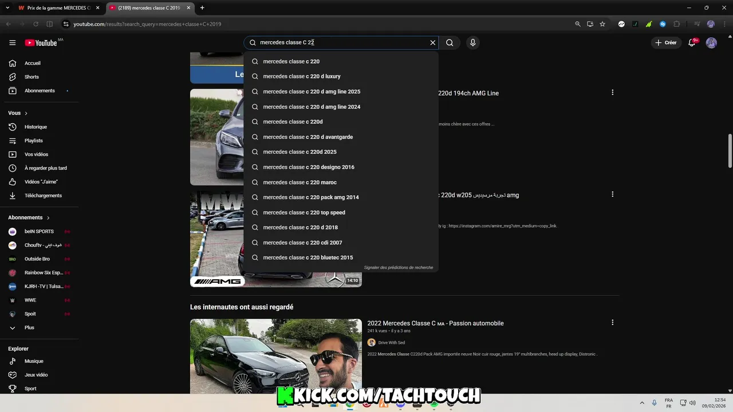Screen dimensions: 733x412
Task: Select suggestion c 220 top speed
Action: coord(341,212)
